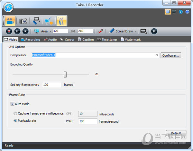
Task: Click the Area monitor icon
Action: pyautogui.click(x=37, y=31)
